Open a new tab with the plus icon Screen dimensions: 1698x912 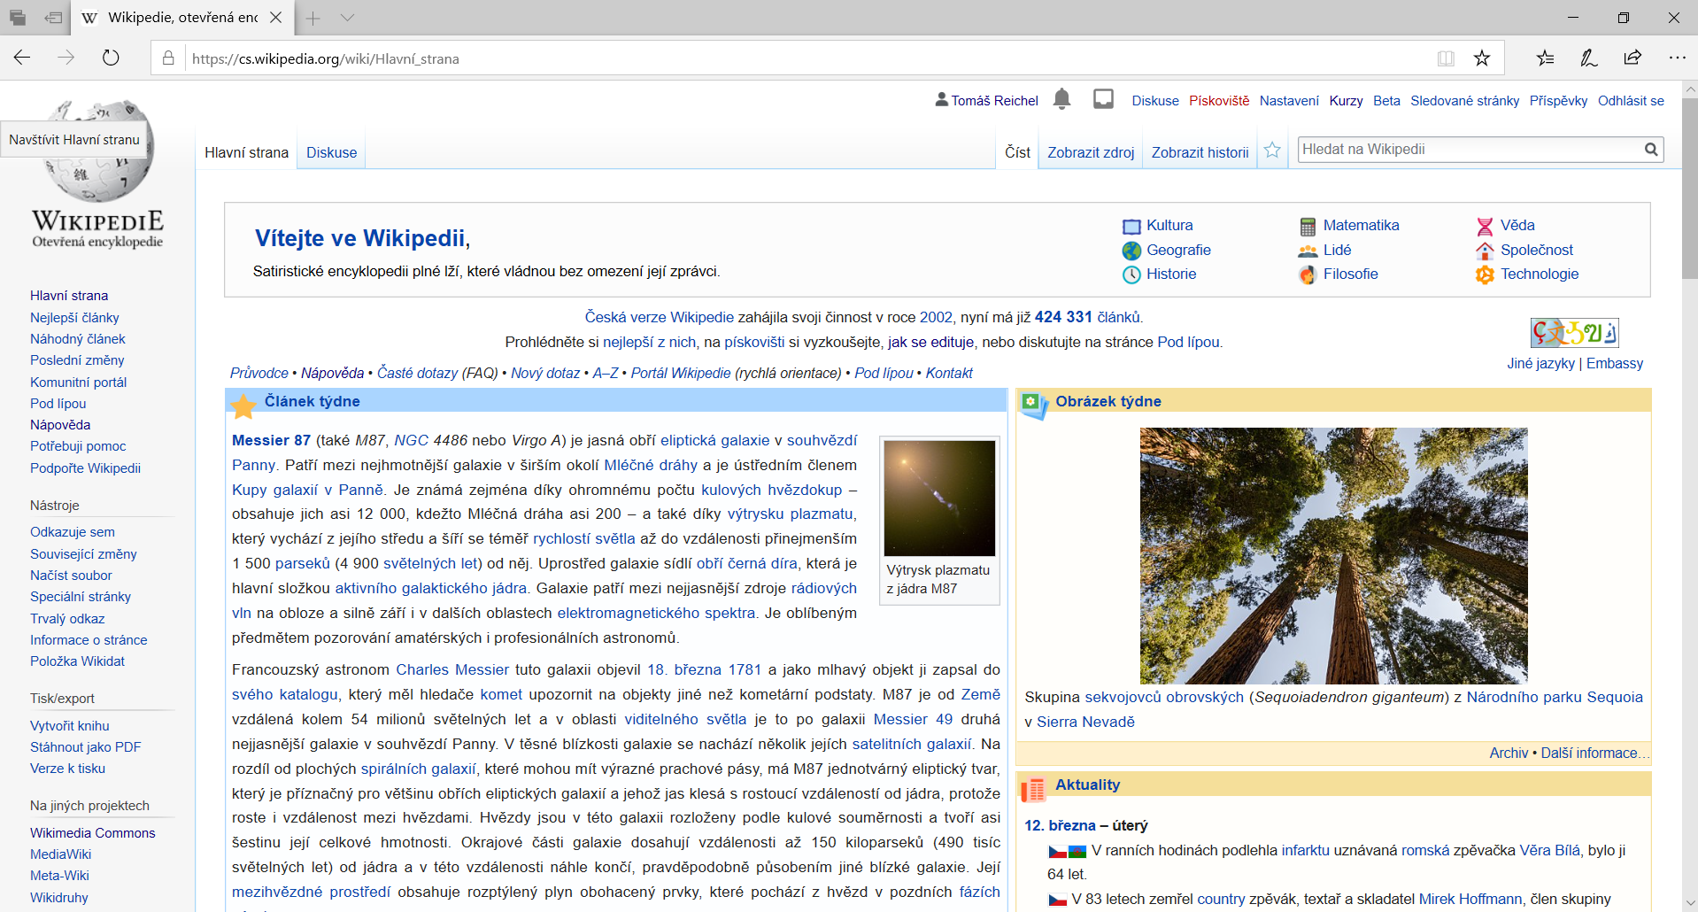point(313,18)
